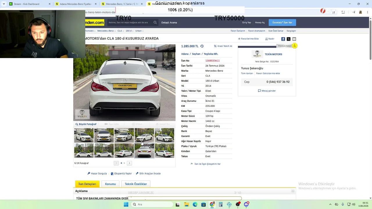The width and height of the screenshot is (372, 209).
Task: Click the Ücretsiz İlan Ver button
Action: coord(282,23)
